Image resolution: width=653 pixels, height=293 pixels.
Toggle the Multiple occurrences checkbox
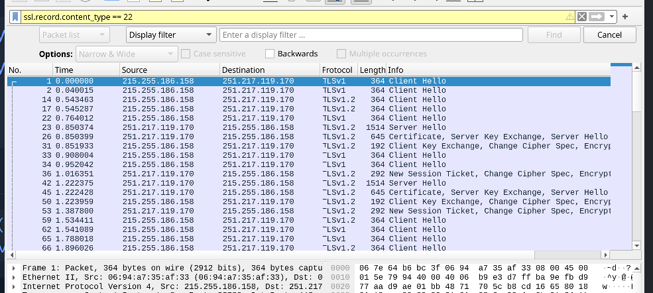341,54
